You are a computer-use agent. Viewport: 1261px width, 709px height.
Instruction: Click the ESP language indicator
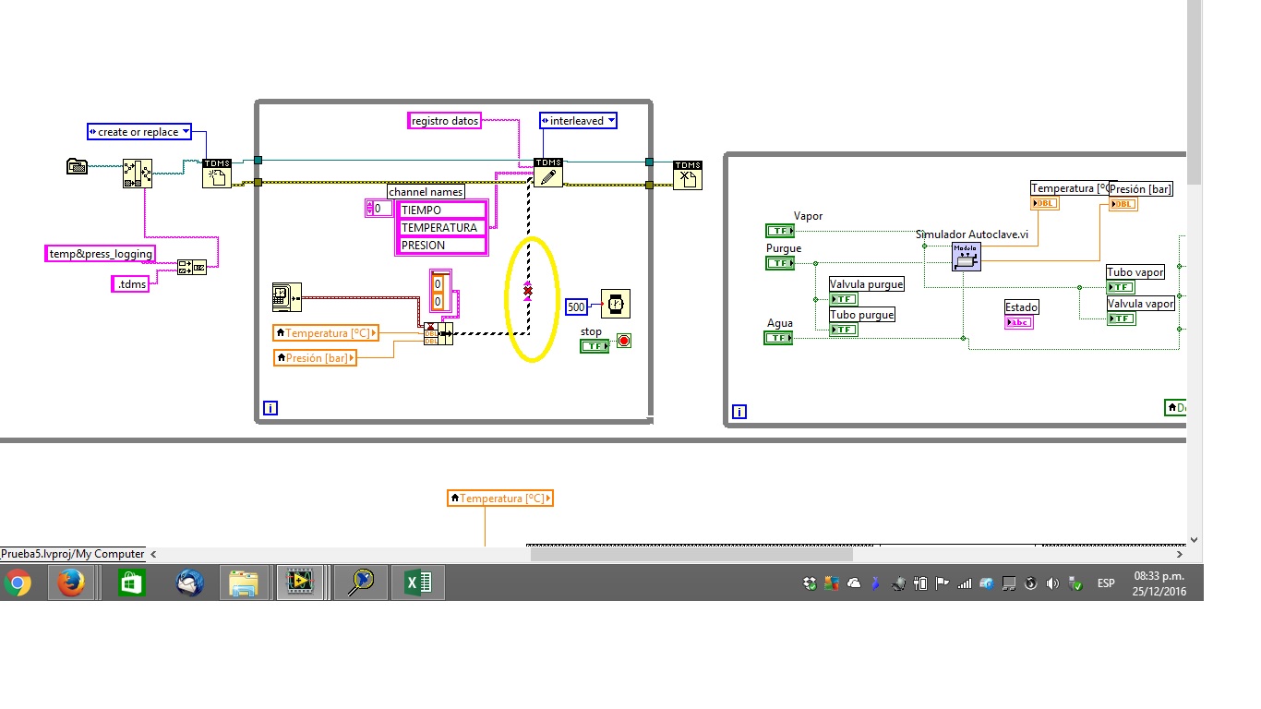(1105, 583)
